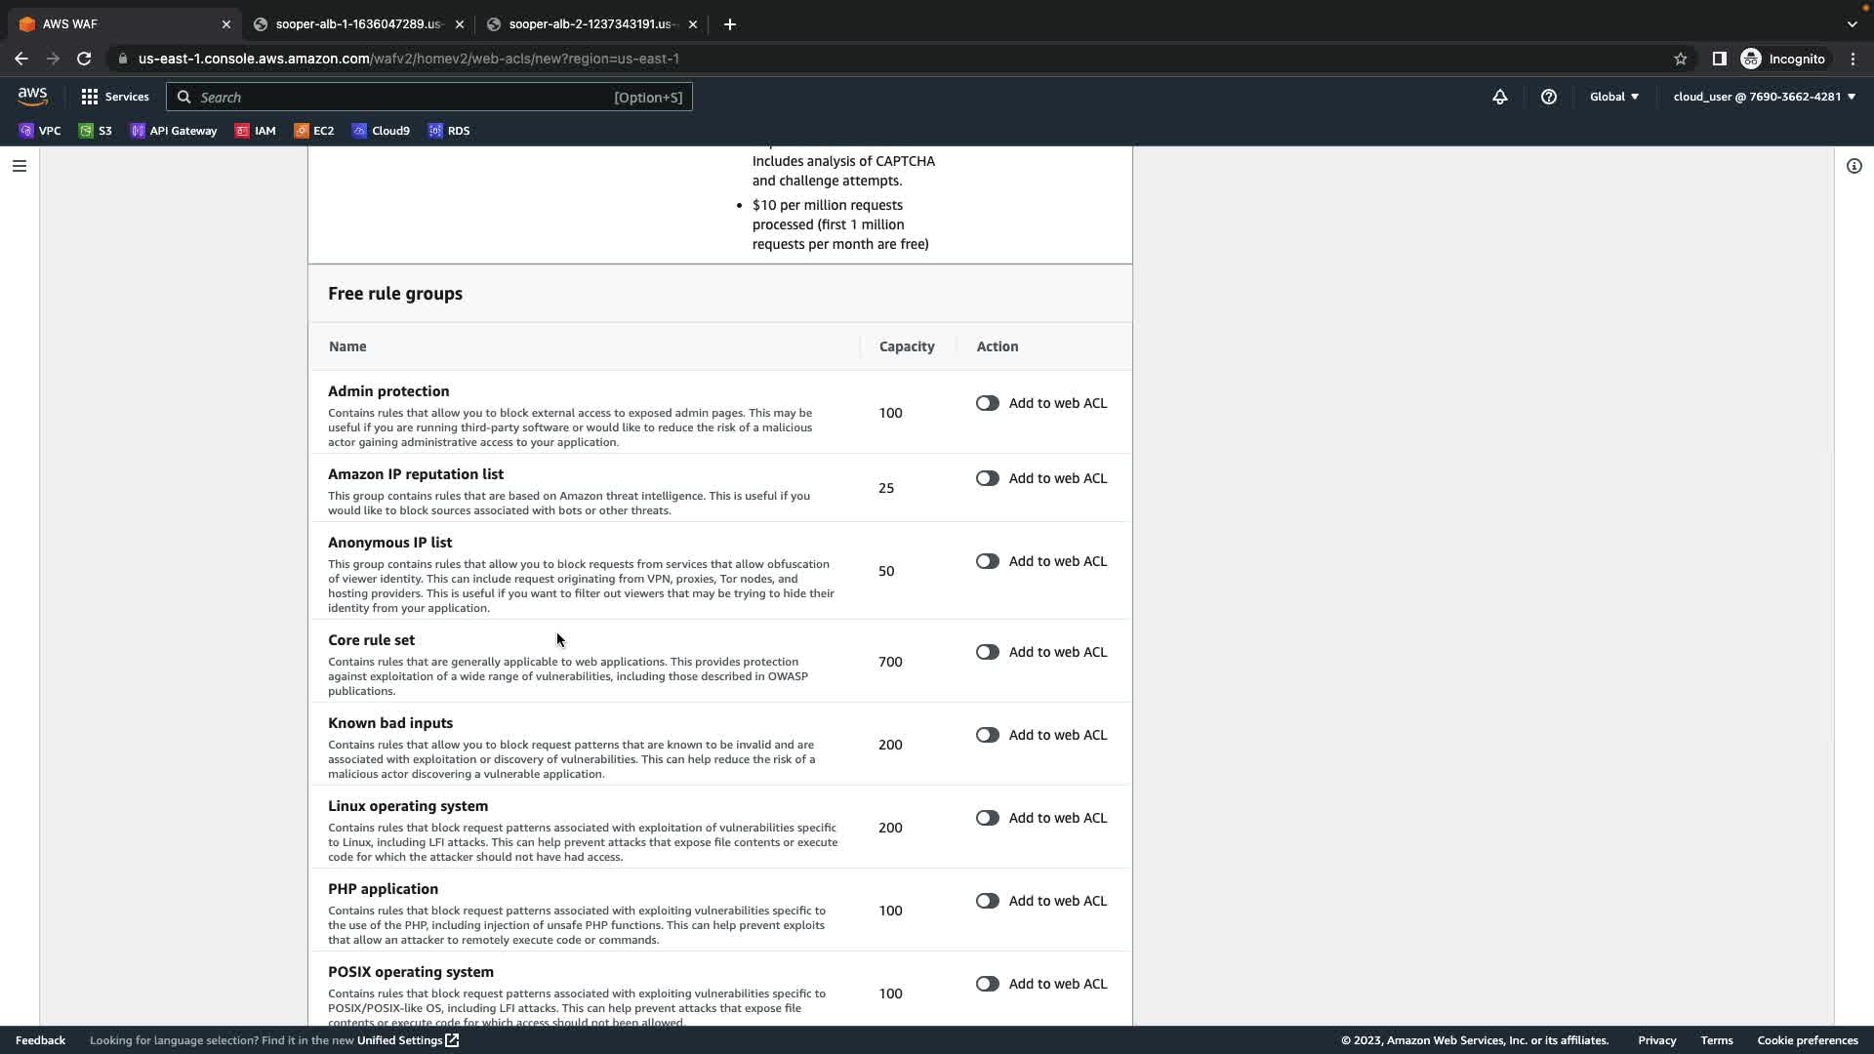Enable the Linux operating system rule group

pyautogui.click(x=987, y=818)
